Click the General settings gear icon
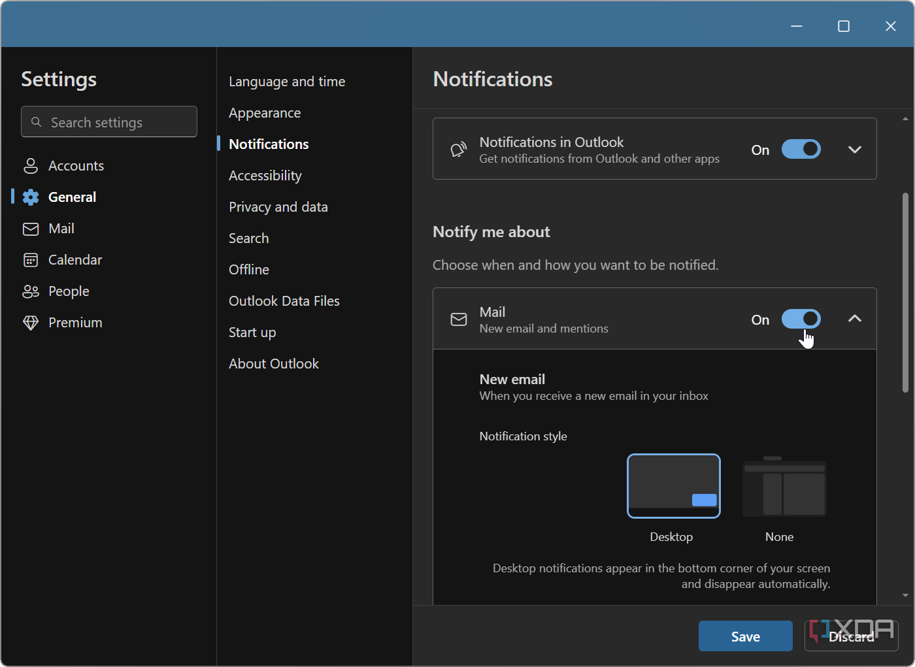This screenshot has width=915, height=667. (x=31, y=197)
